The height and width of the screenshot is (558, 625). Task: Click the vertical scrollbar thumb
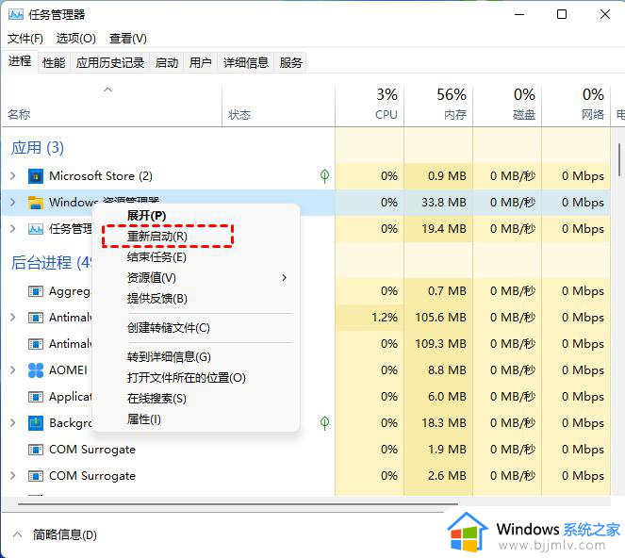619,159
